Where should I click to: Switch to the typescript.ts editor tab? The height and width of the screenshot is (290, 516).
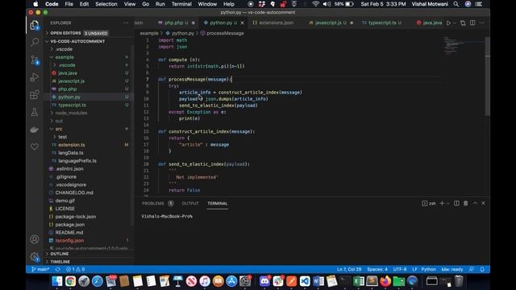(x=385, y=23)
